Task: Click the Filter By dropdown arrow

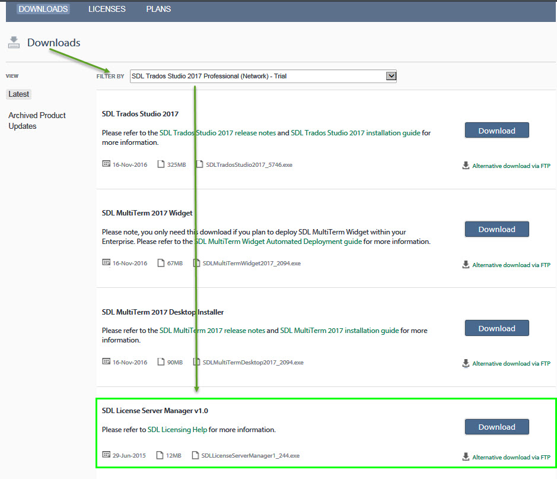Action: pyautogui.click(x=391, y=76)
